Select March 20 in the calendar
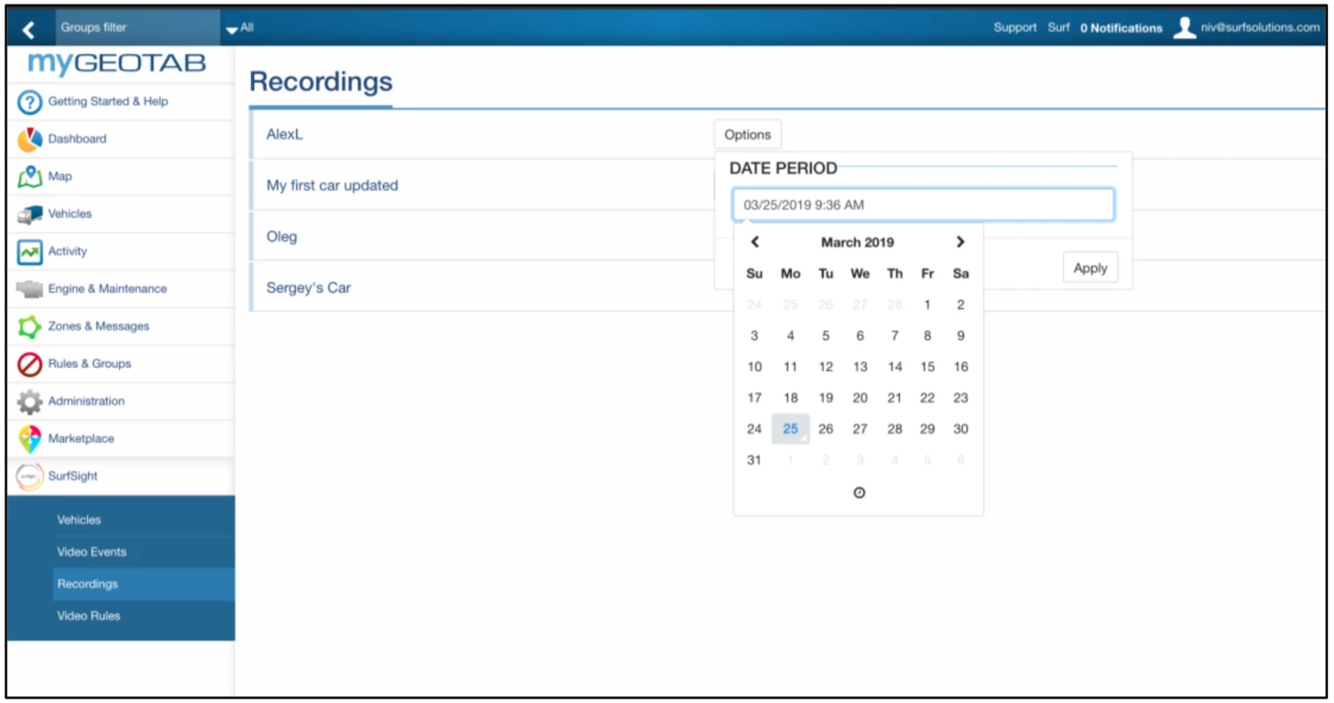This screenshot has height=703, width=1334. [x=860, y=398]
